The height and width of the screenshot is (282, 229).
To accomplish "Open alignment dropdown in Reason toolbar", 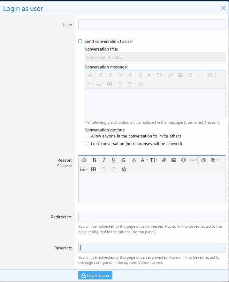I will point(215,160).
